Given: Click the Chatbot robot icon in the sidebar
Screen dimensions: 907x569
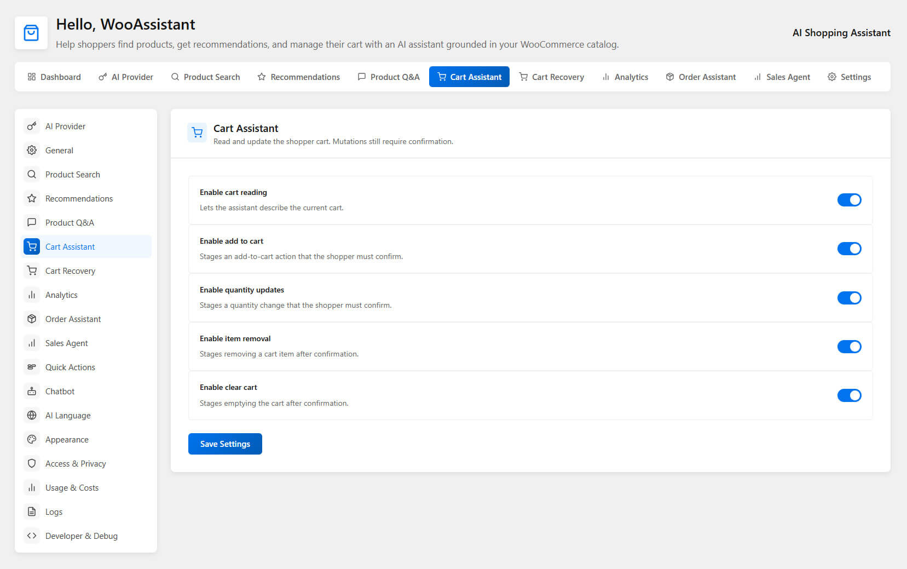Looking at the screenshot, I should [x=32, y=391].
